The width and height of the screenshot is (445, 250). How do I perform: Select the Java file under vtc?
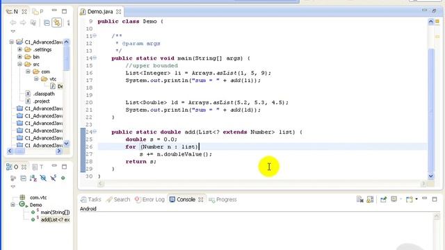(x=56, y=86)
